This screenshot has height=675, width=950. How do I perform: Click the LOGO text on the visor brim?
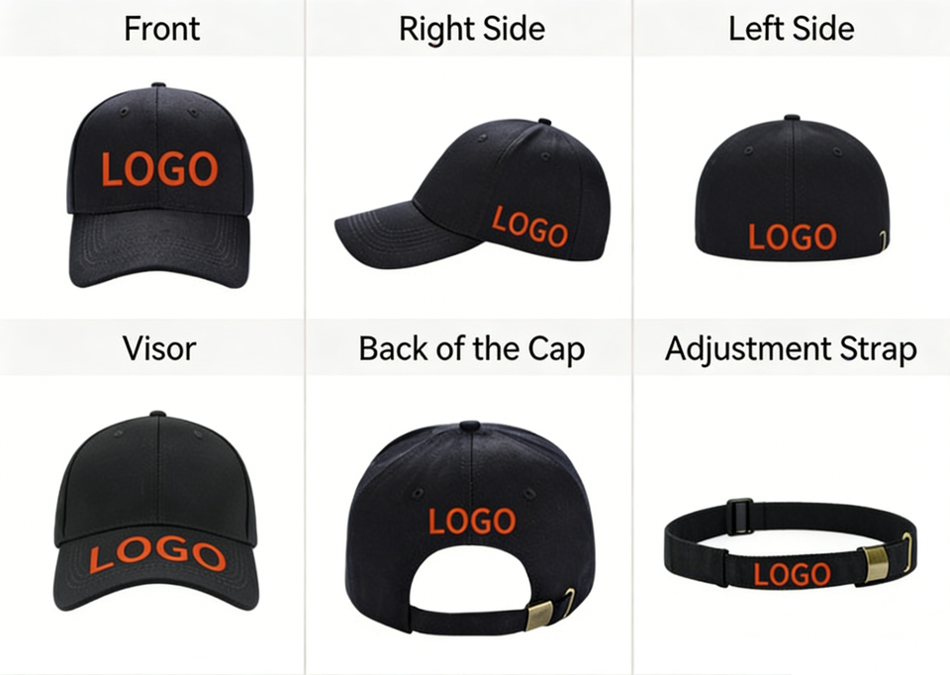157,554
